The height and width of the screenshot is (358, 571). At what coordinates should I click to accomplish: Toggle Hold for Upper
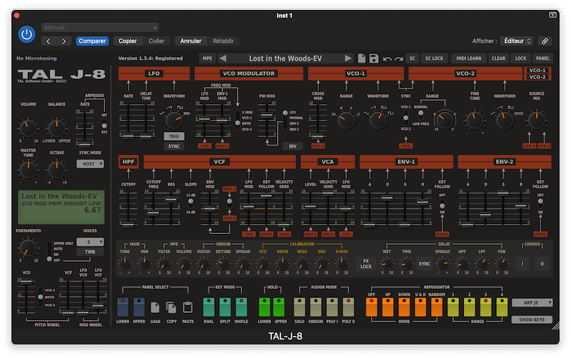pos(279,307)
